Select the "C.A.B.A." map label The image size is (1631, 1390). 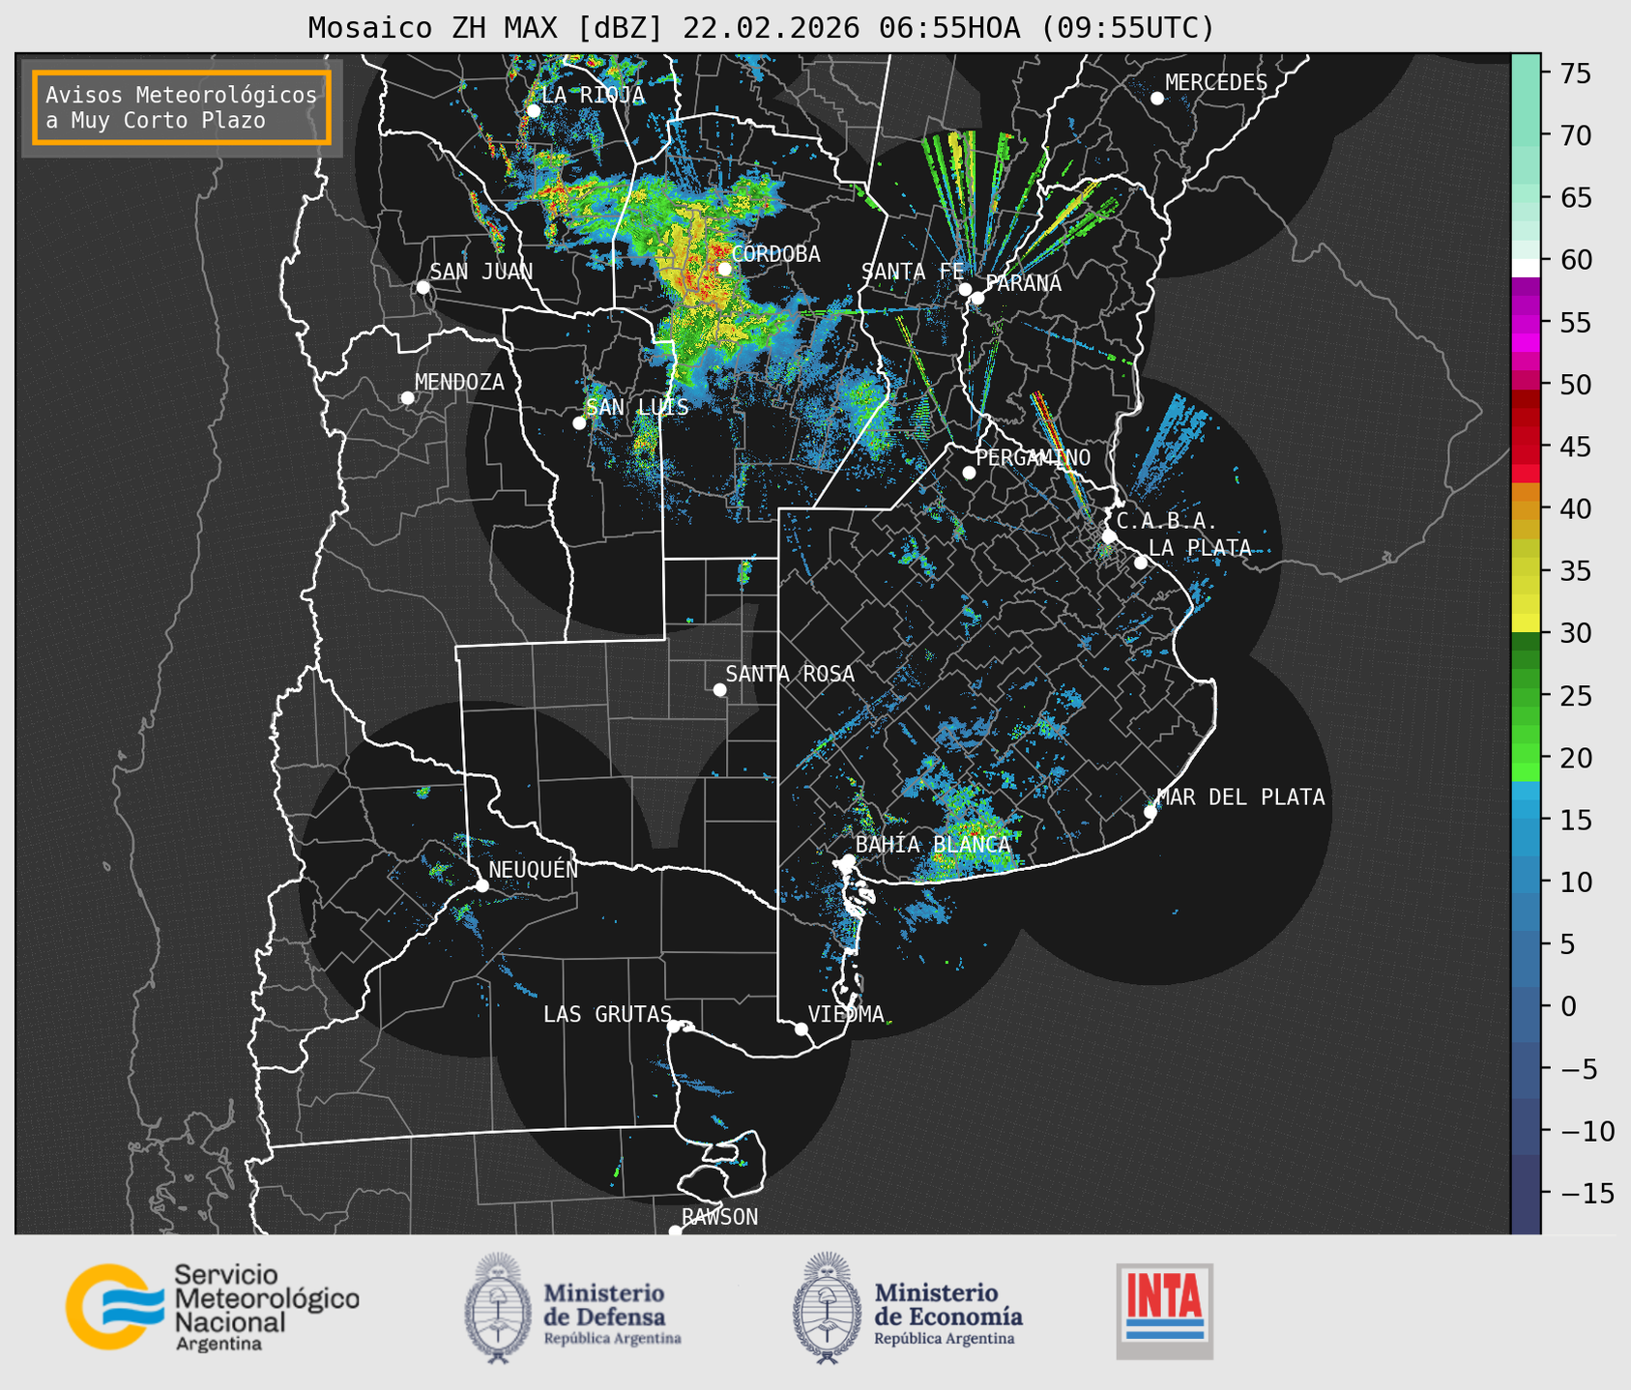1167,522
